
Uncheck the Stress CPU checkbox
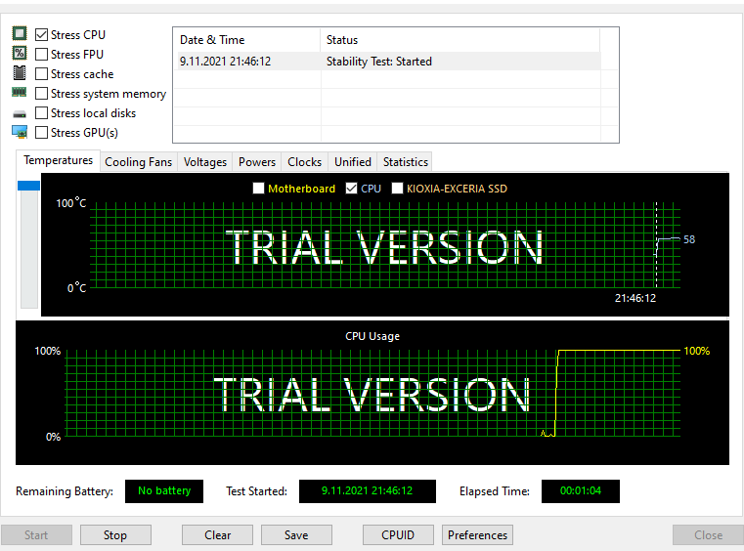[x=41, y=34]
